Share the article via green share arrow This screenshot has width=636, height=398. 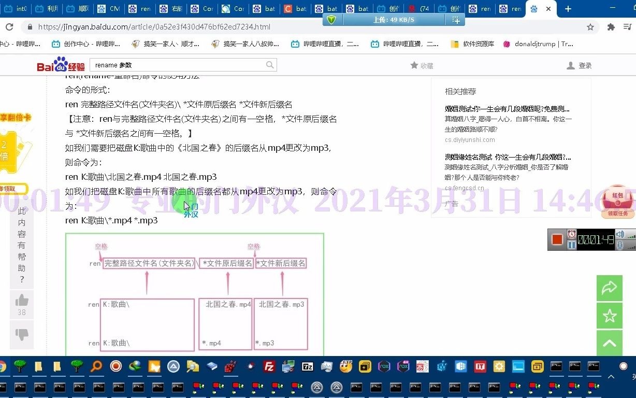pos(610,288)
